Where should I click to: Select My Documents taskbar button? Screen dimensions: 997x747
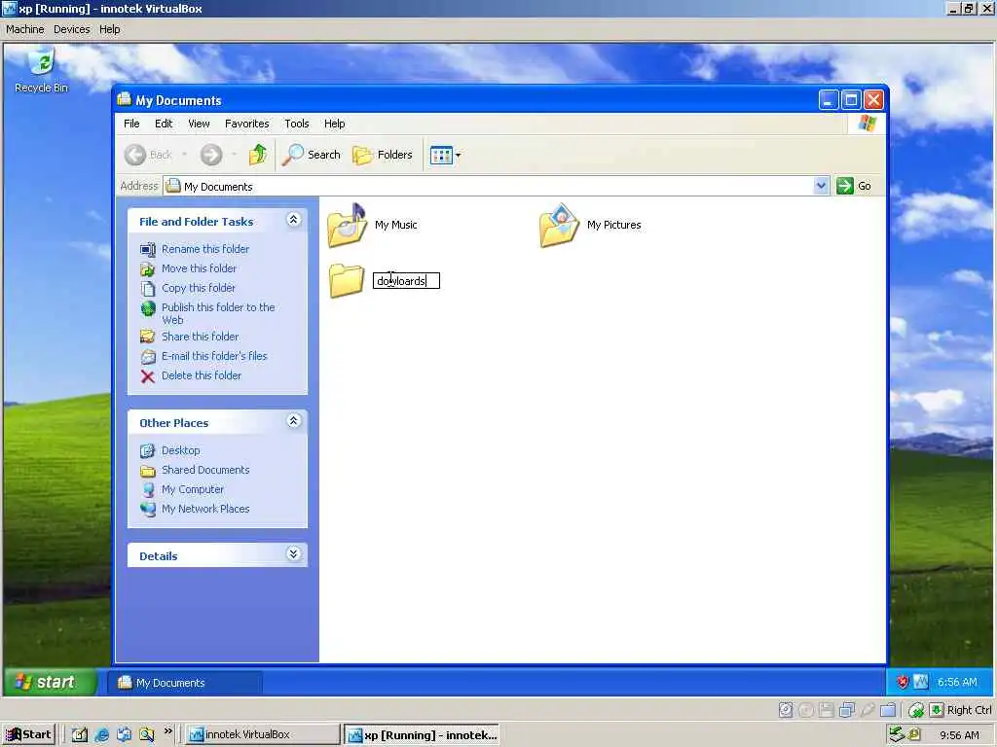click(184, 683)
